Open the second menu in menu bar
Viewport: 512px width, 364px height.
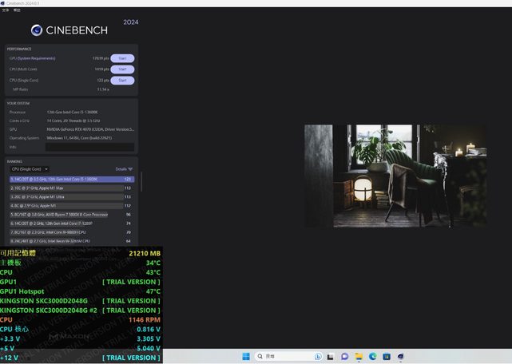point(17,10)
